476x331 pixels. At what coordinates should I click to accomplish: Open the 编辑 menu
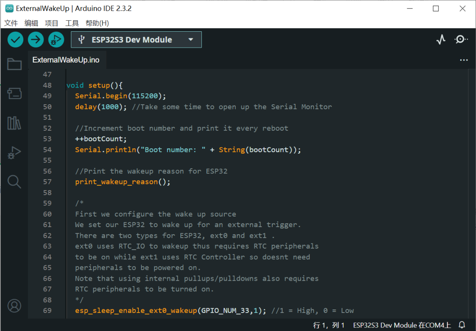click(31, 23)
